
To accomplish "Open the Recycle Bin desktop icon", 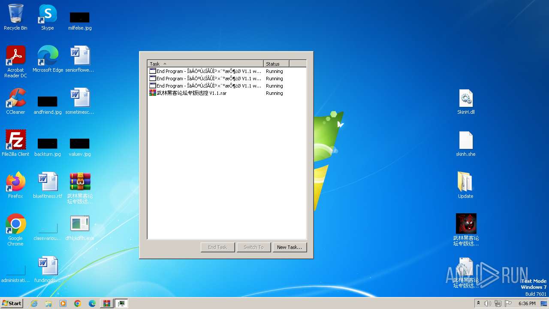I will [x=15, y=17].
